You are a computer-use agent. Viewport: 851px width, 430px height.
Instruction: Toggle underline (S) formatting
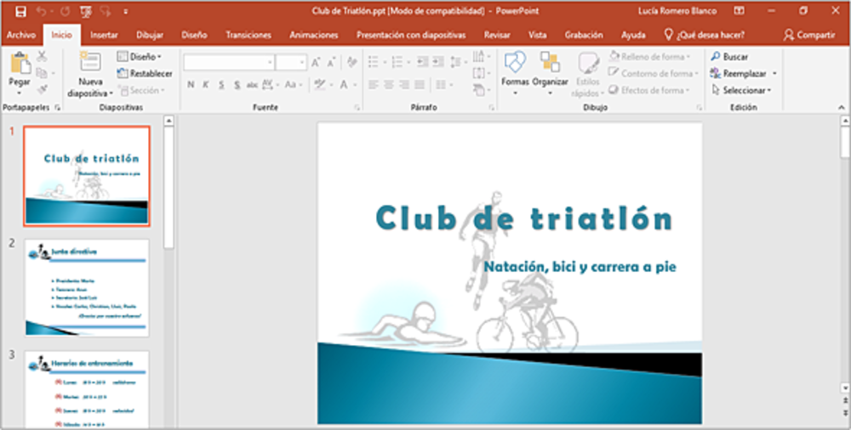(222, 85)
